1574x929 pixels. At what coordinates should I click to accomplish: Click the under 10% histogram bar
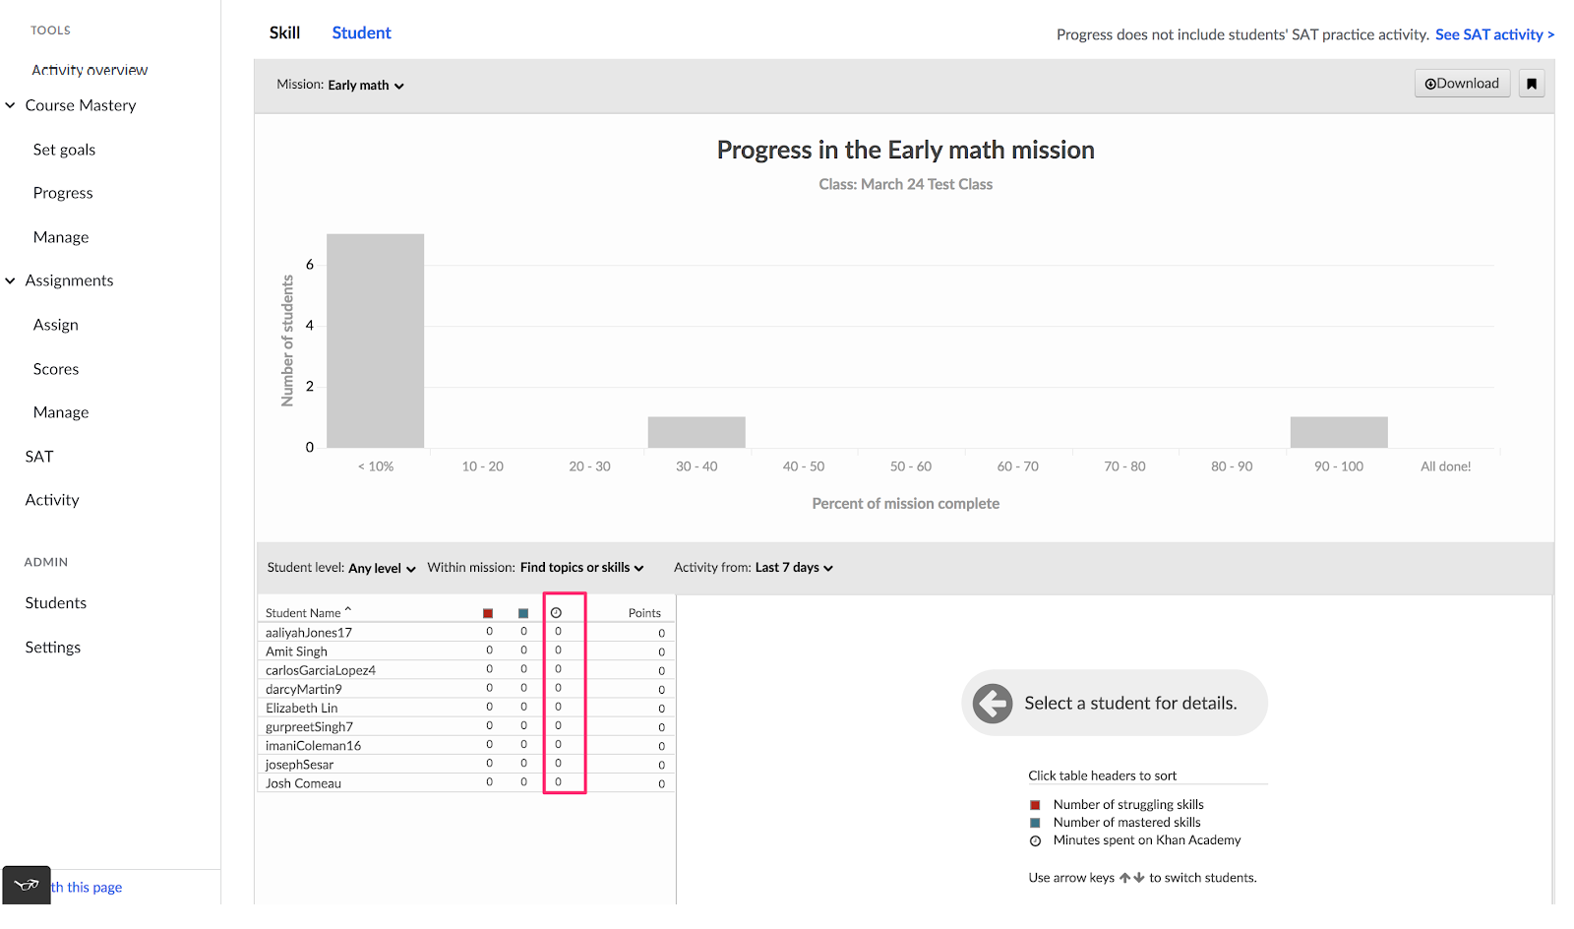coord(375,341)
